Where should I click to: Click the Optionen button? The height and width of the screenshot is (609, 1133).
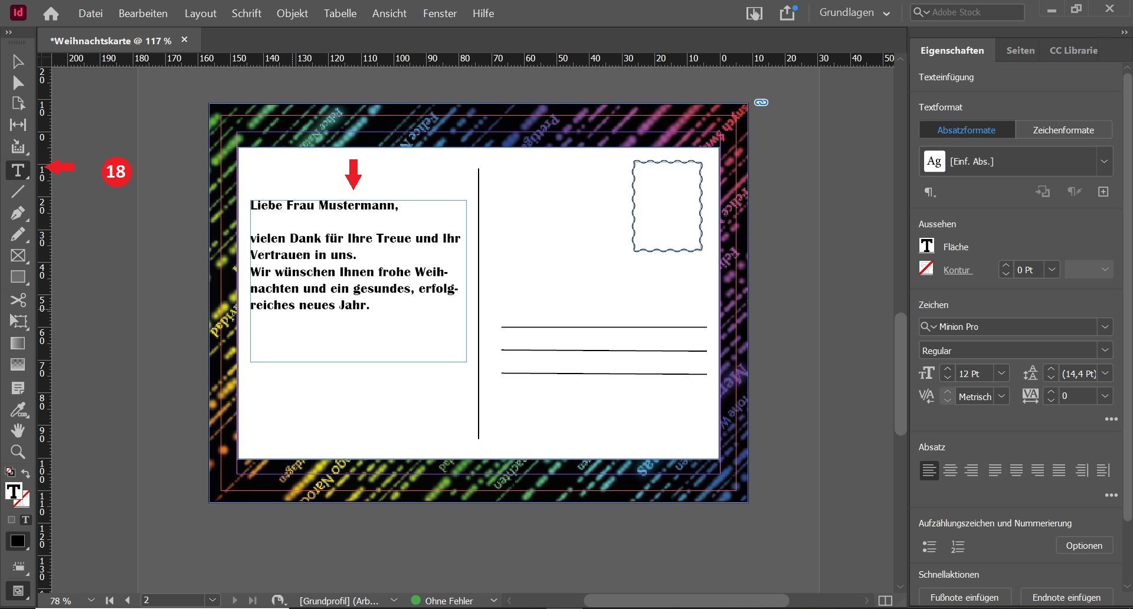click(1083, 546)
